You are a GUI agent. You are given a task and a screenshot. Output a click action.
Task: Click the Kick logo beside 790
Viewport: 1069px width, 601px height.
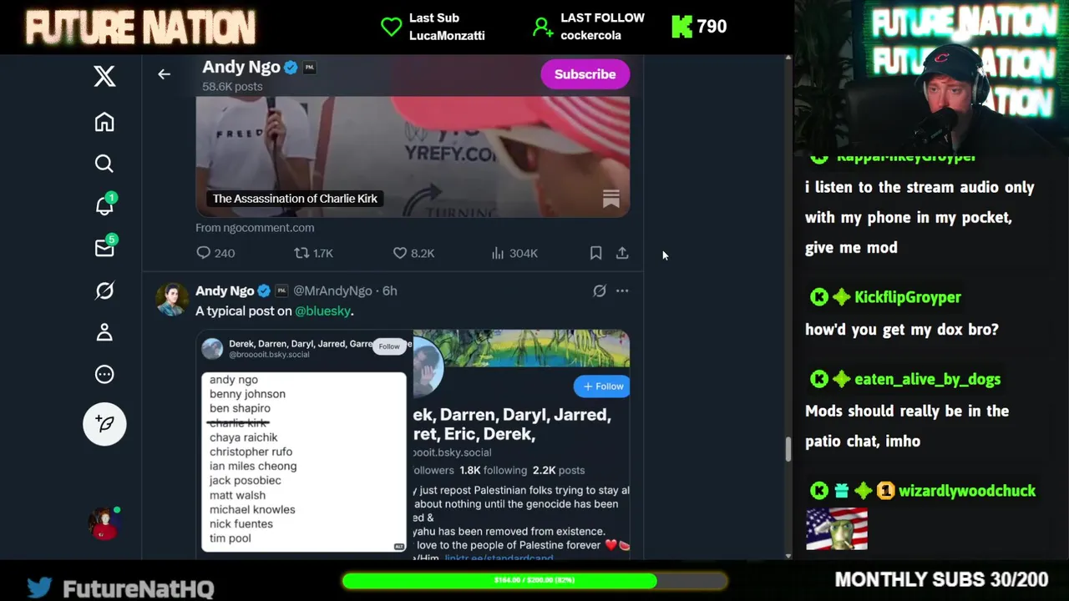682,27
